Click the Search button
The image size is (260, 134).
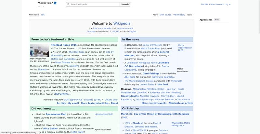pyautogui.click(x=125, y=5)
